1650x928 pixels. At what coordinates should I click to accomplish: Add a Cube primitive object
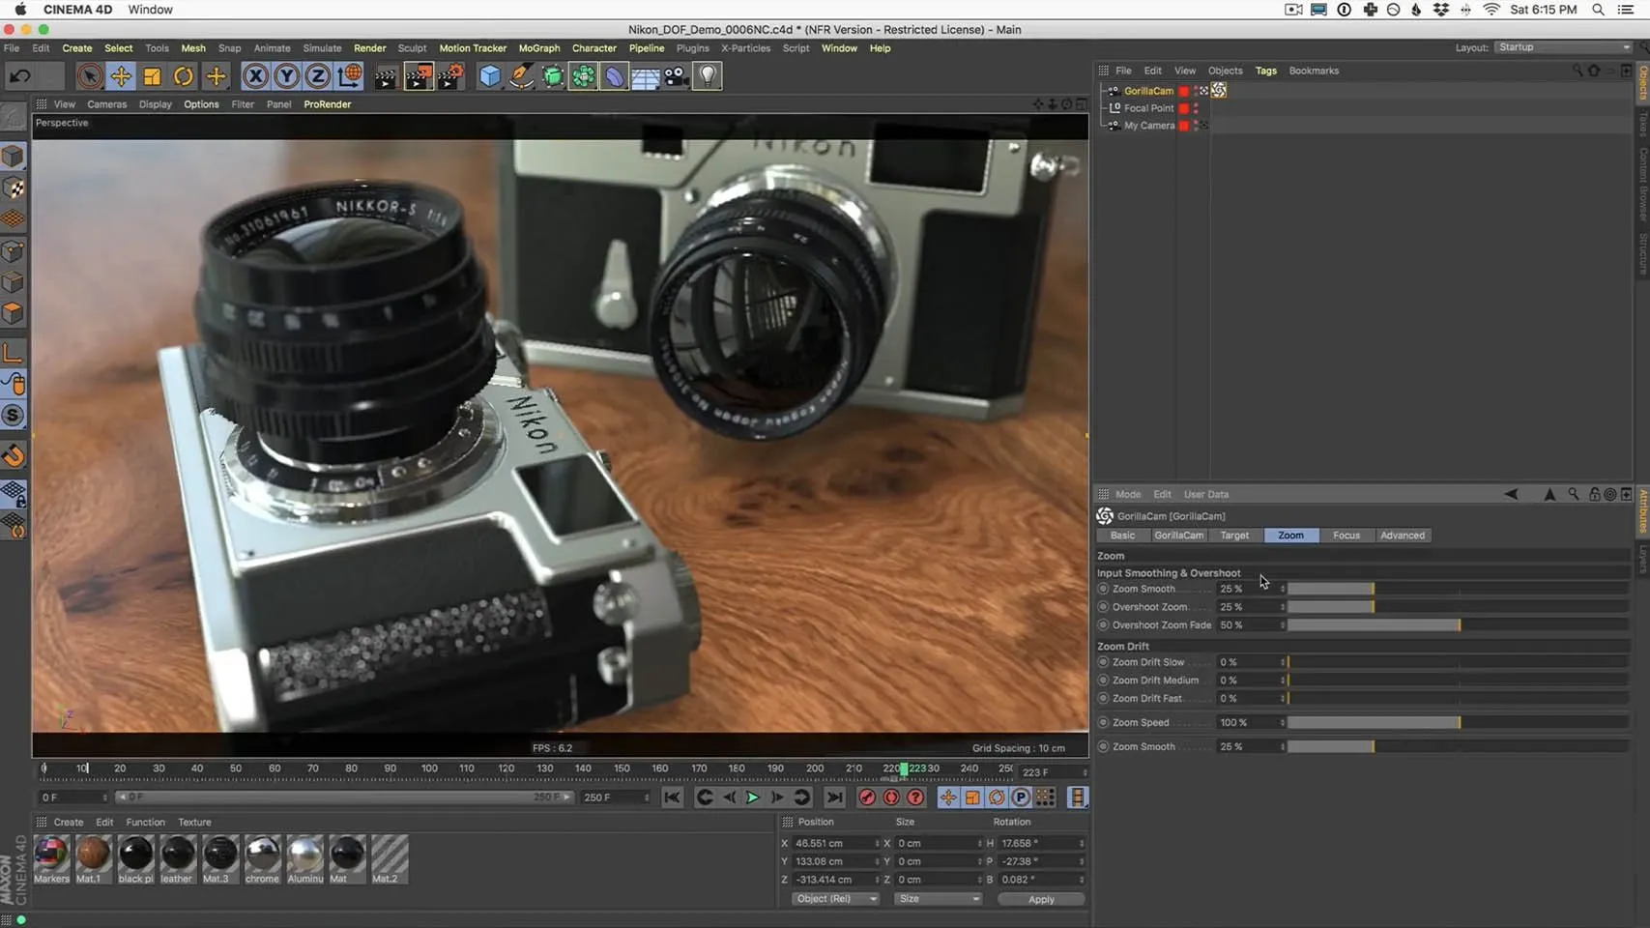pyautogui.click(x=490, y=75)
